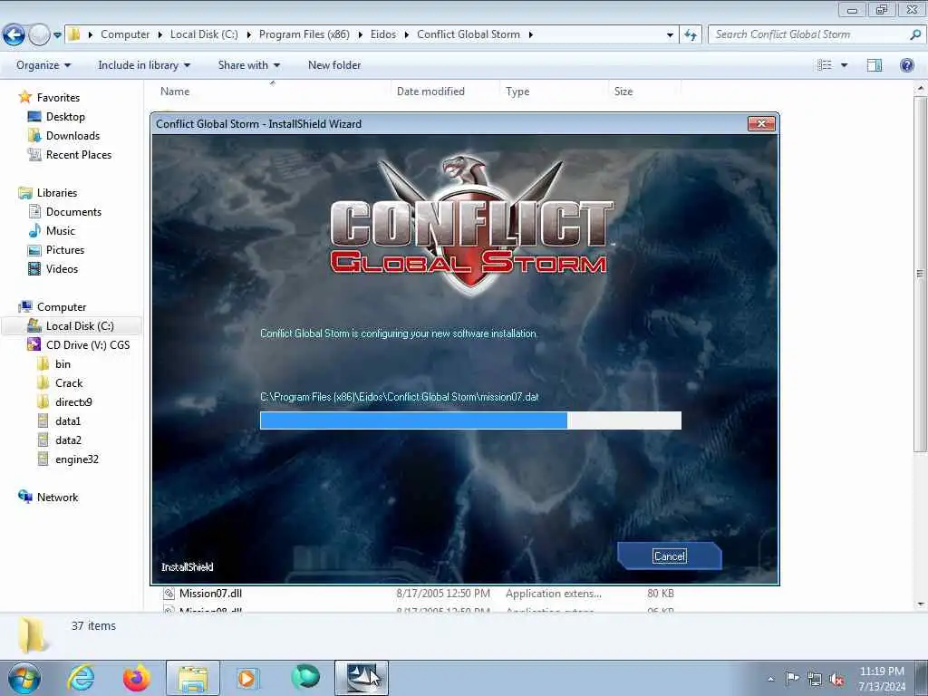The height and width of the screenshot is (696, 928).
Task: Click the file list vertical scrollbar
Action: 920,272
